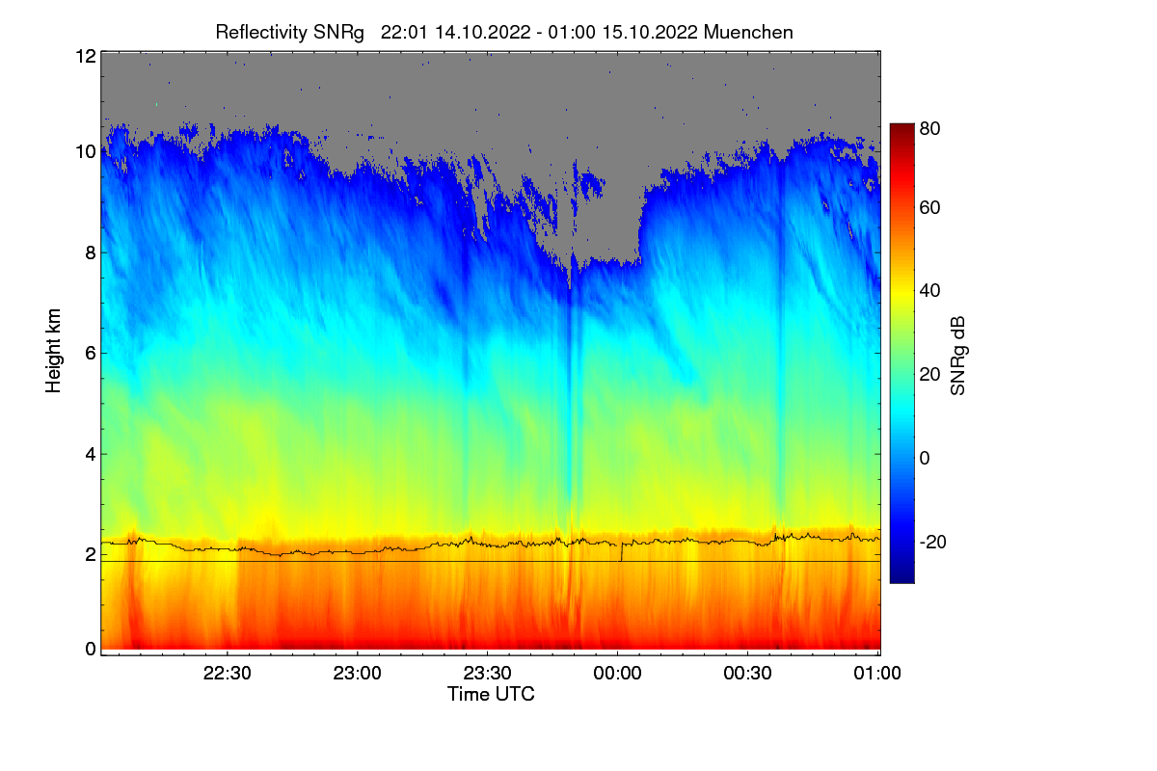1157x771 pixels.
Task: Click the height axis label '10'
Action: [85, 152]
